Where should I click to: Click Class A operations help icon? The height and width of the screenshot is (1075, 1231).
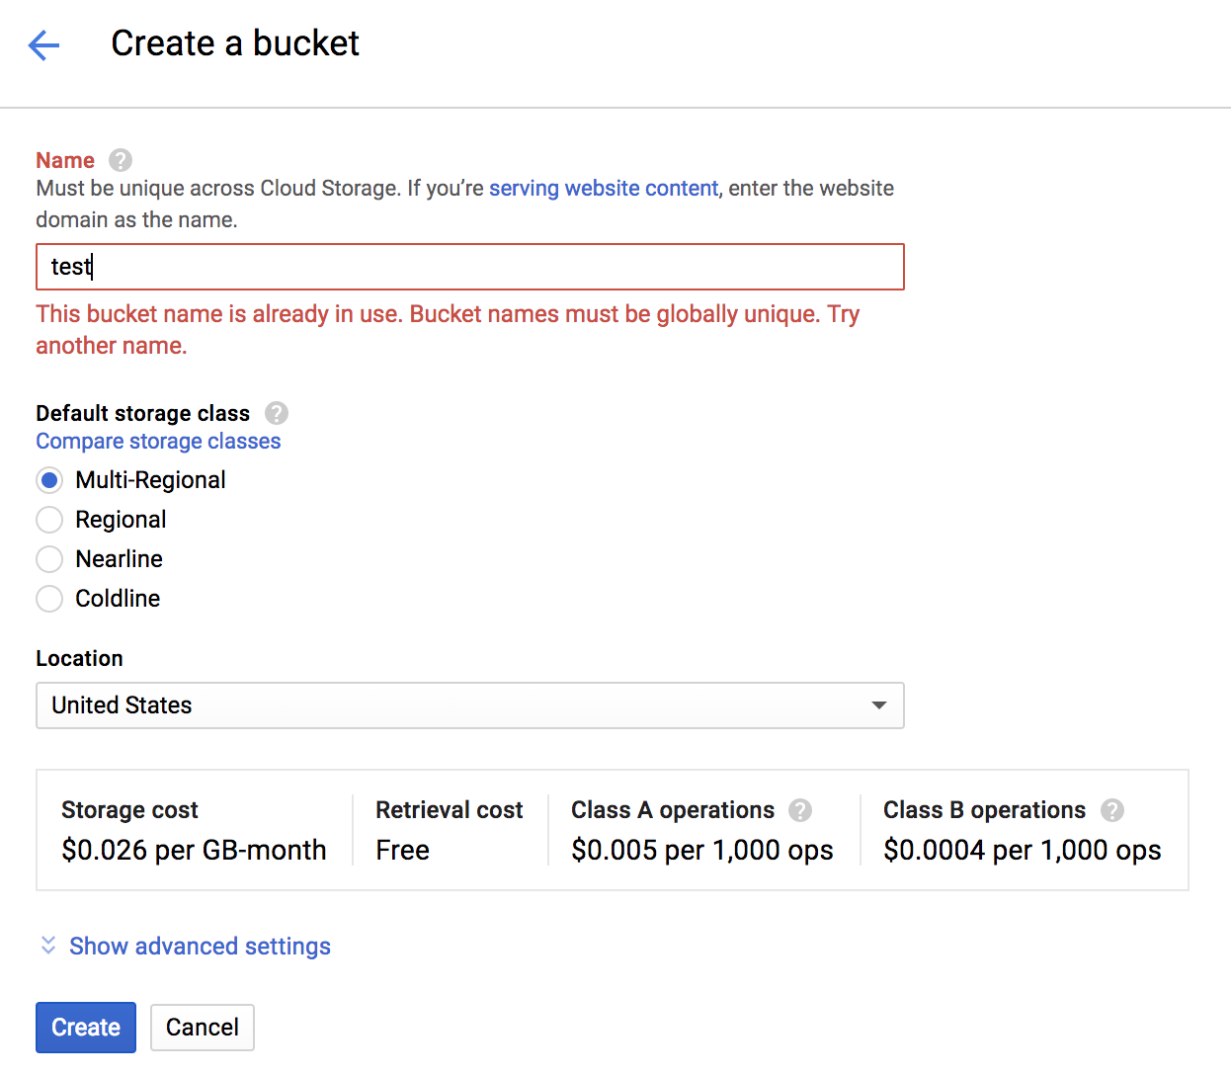(800, 810)
